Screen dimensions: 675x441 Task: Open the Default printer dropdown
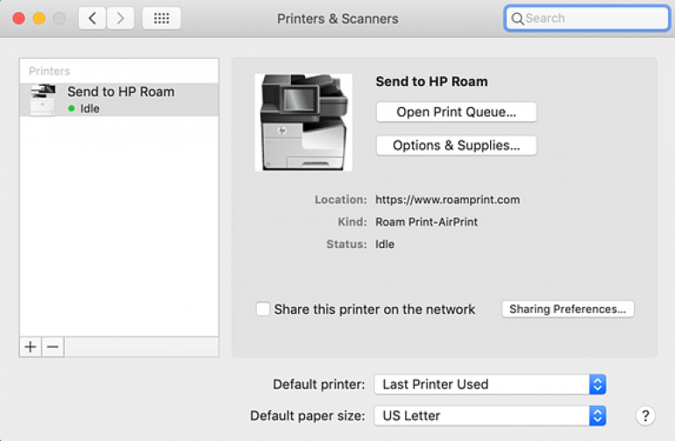(489, 384)
